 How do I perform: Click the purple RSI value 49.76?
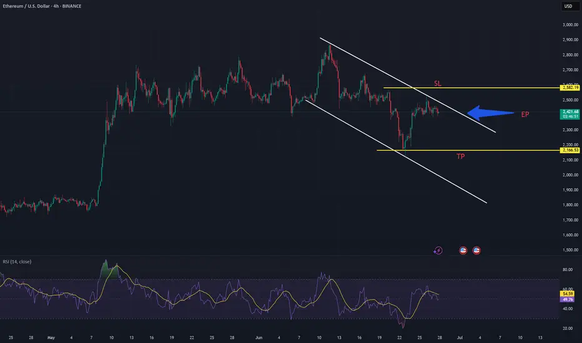click(x=568, y=299)
